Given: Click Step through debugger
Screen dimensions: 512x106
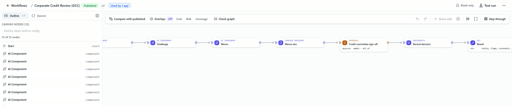Looking at the screenshot, I should [495, 19].
